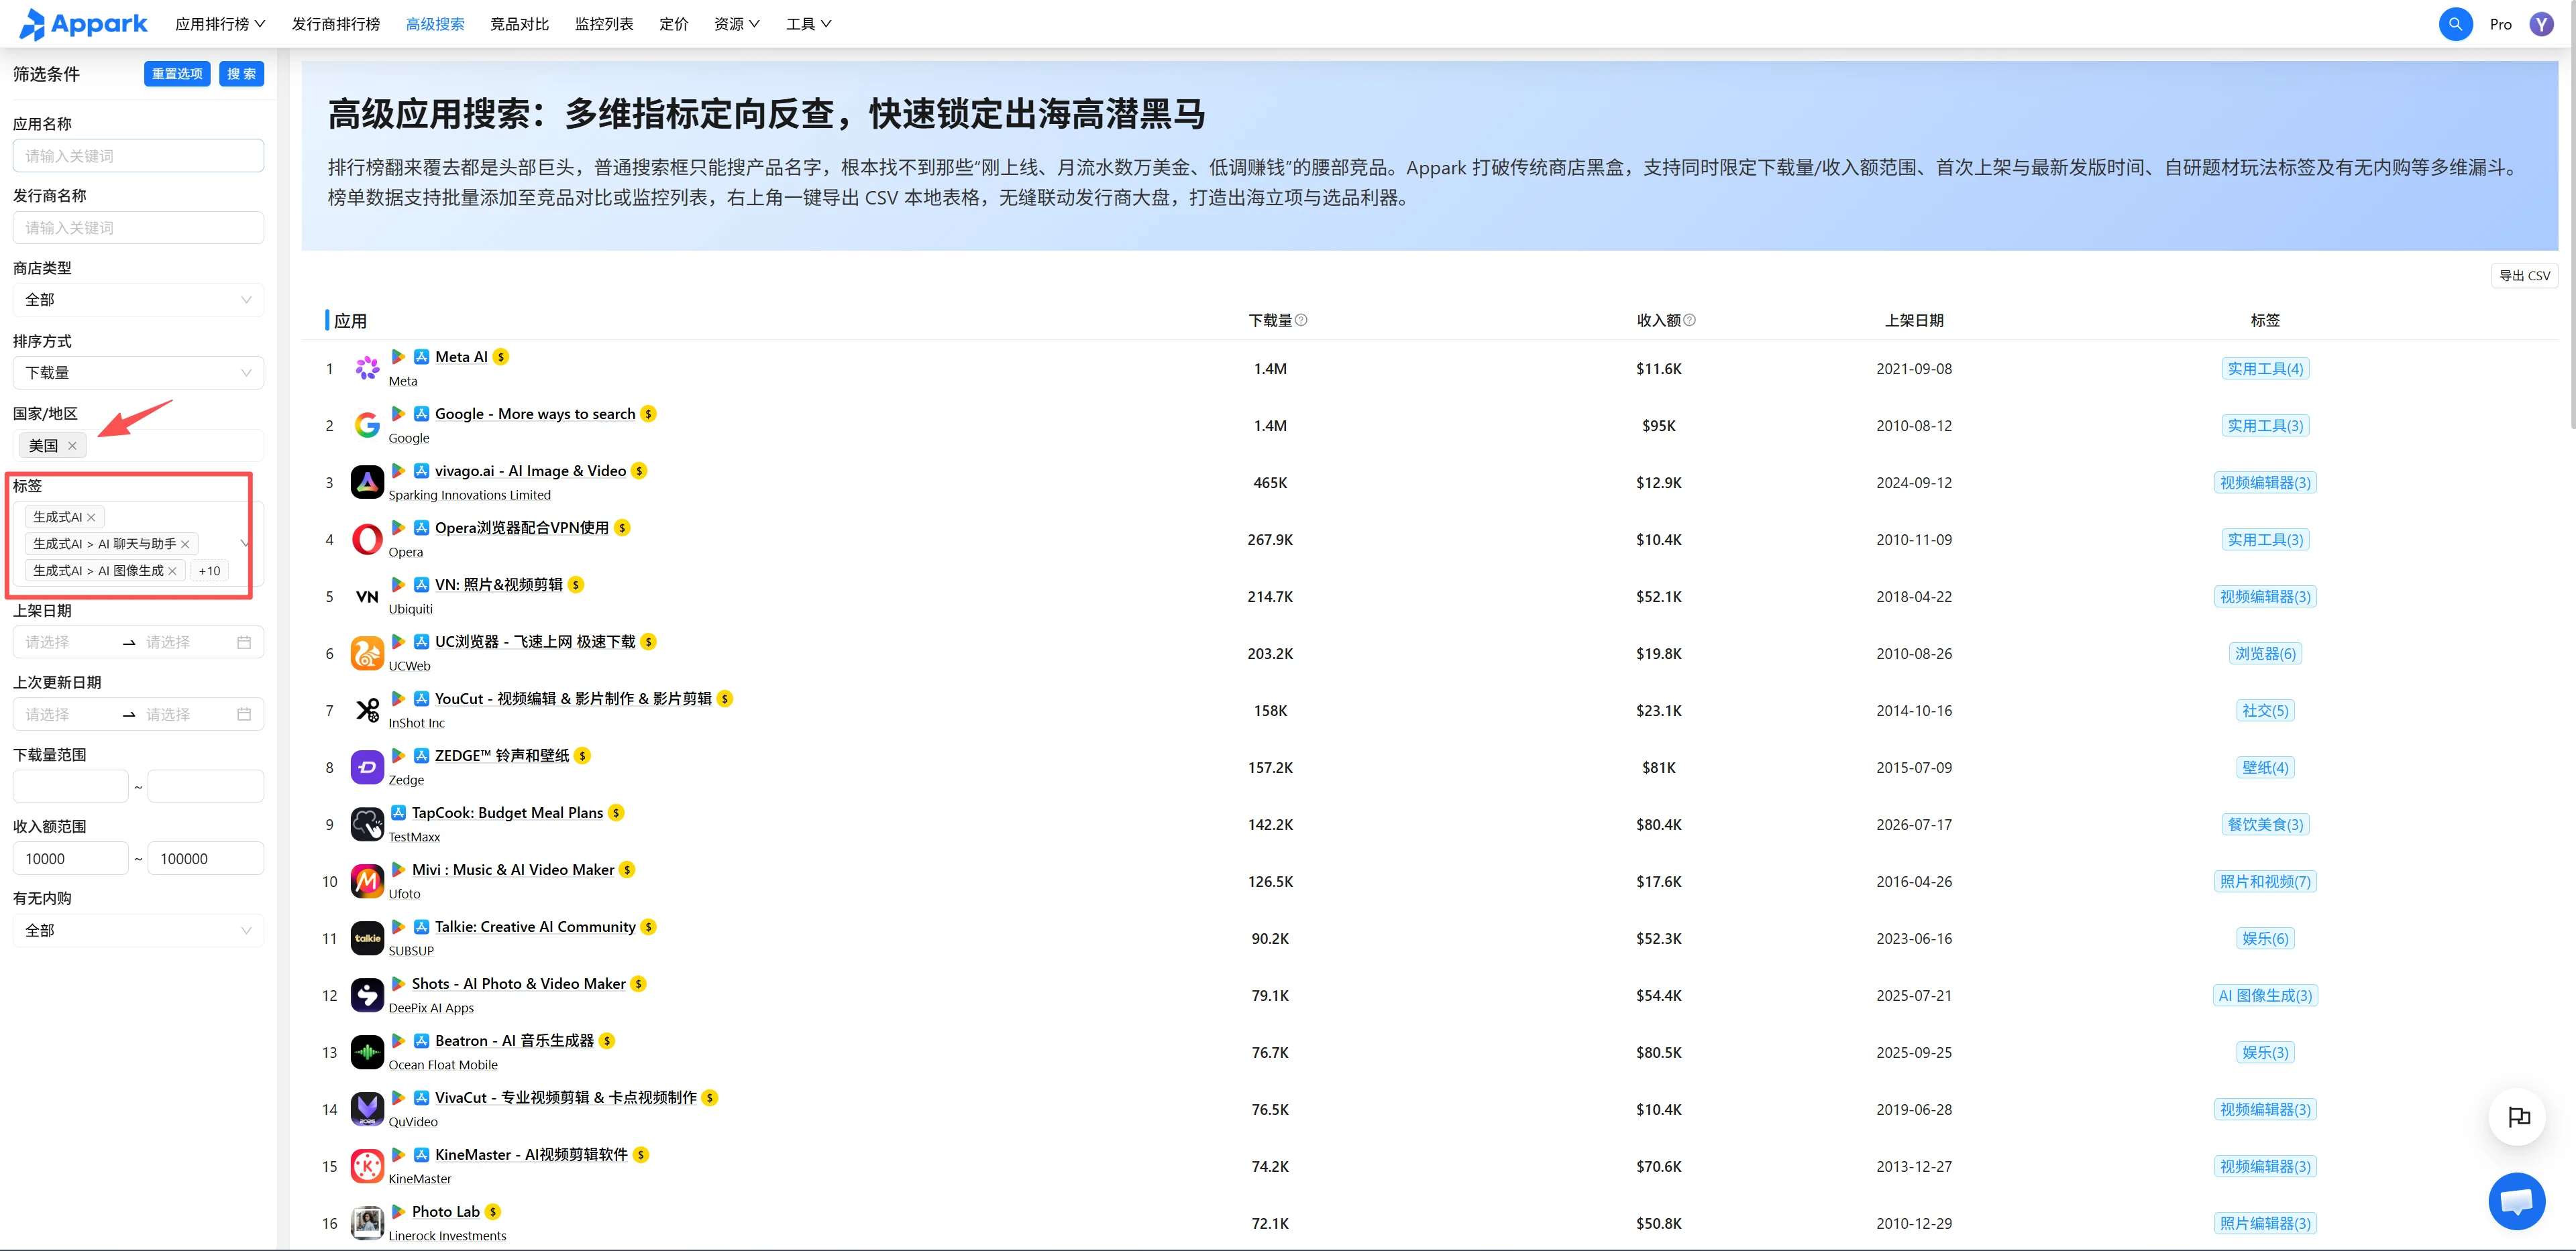Click the feedback flag icon
The height and width of the screenshot is (1251, 2576).
(2517, 1117)
